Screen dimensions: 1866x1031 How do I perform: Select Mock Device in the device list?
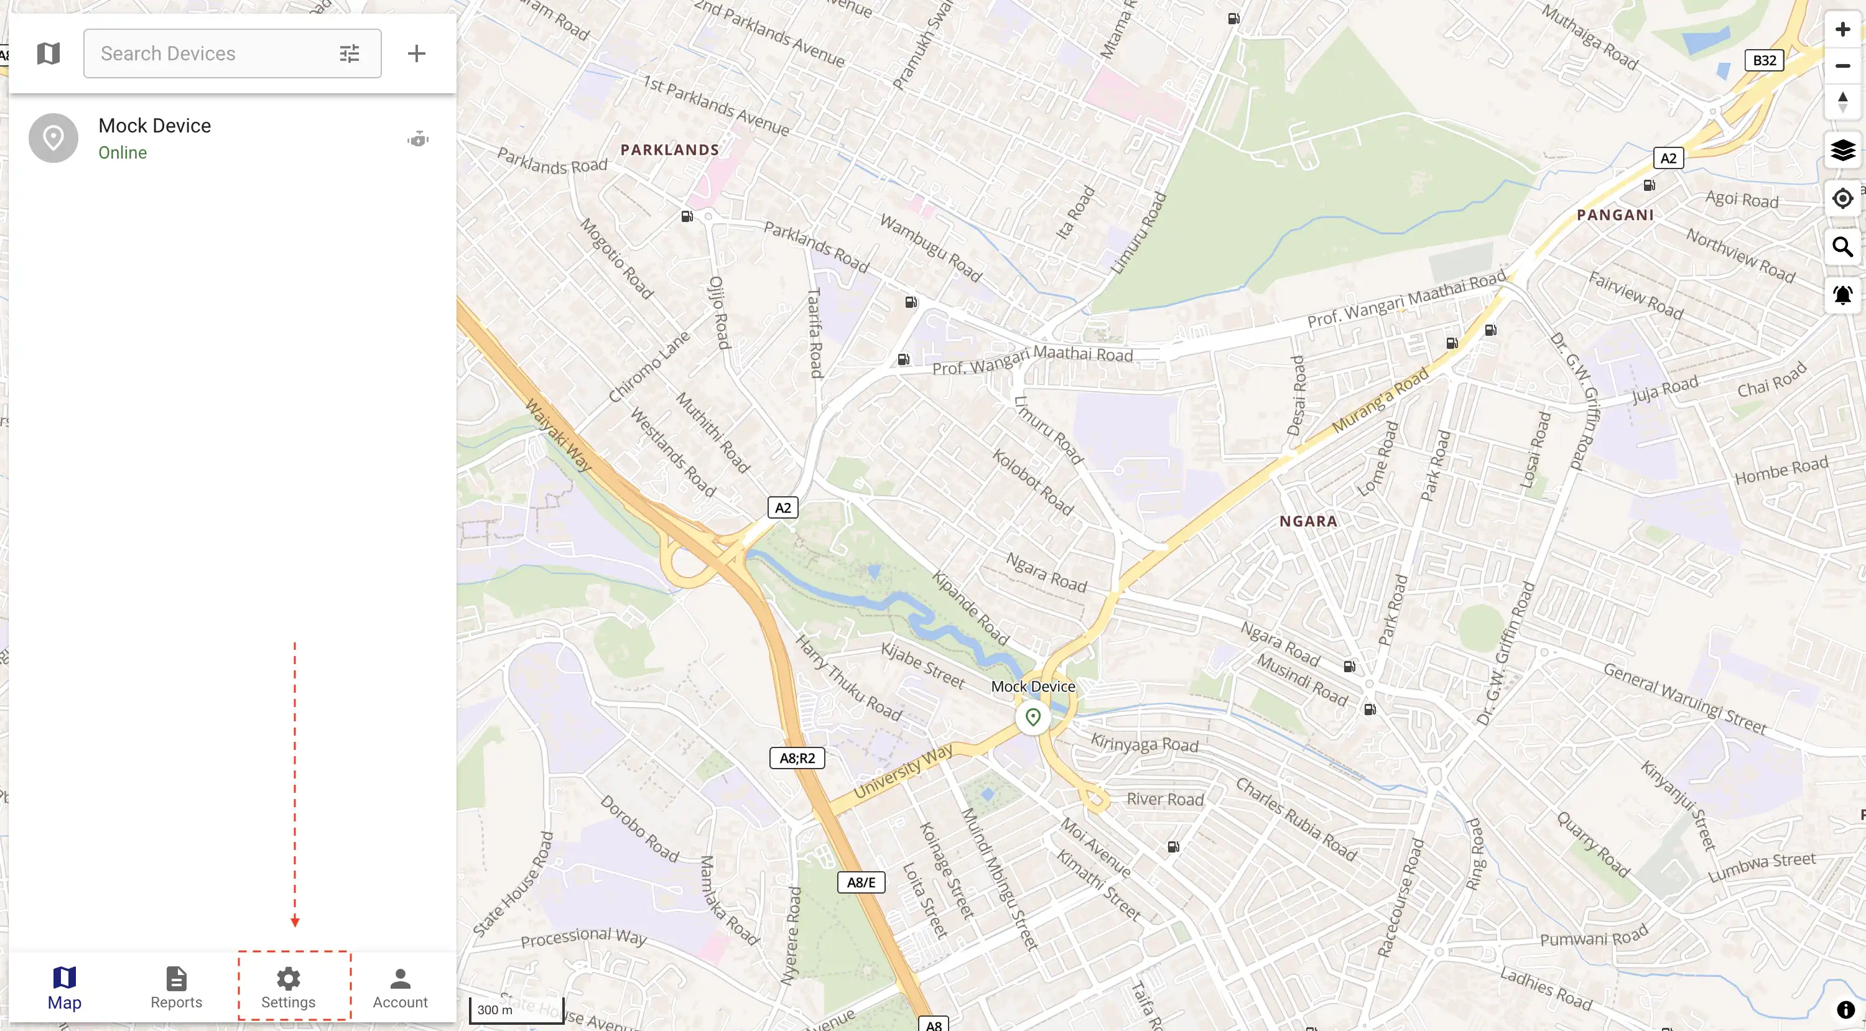(x=233, y=138)
